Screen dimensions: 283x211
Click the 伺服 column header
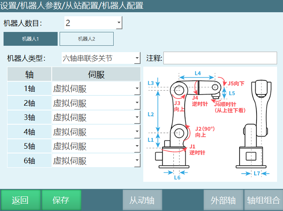[x=96, y=74]
